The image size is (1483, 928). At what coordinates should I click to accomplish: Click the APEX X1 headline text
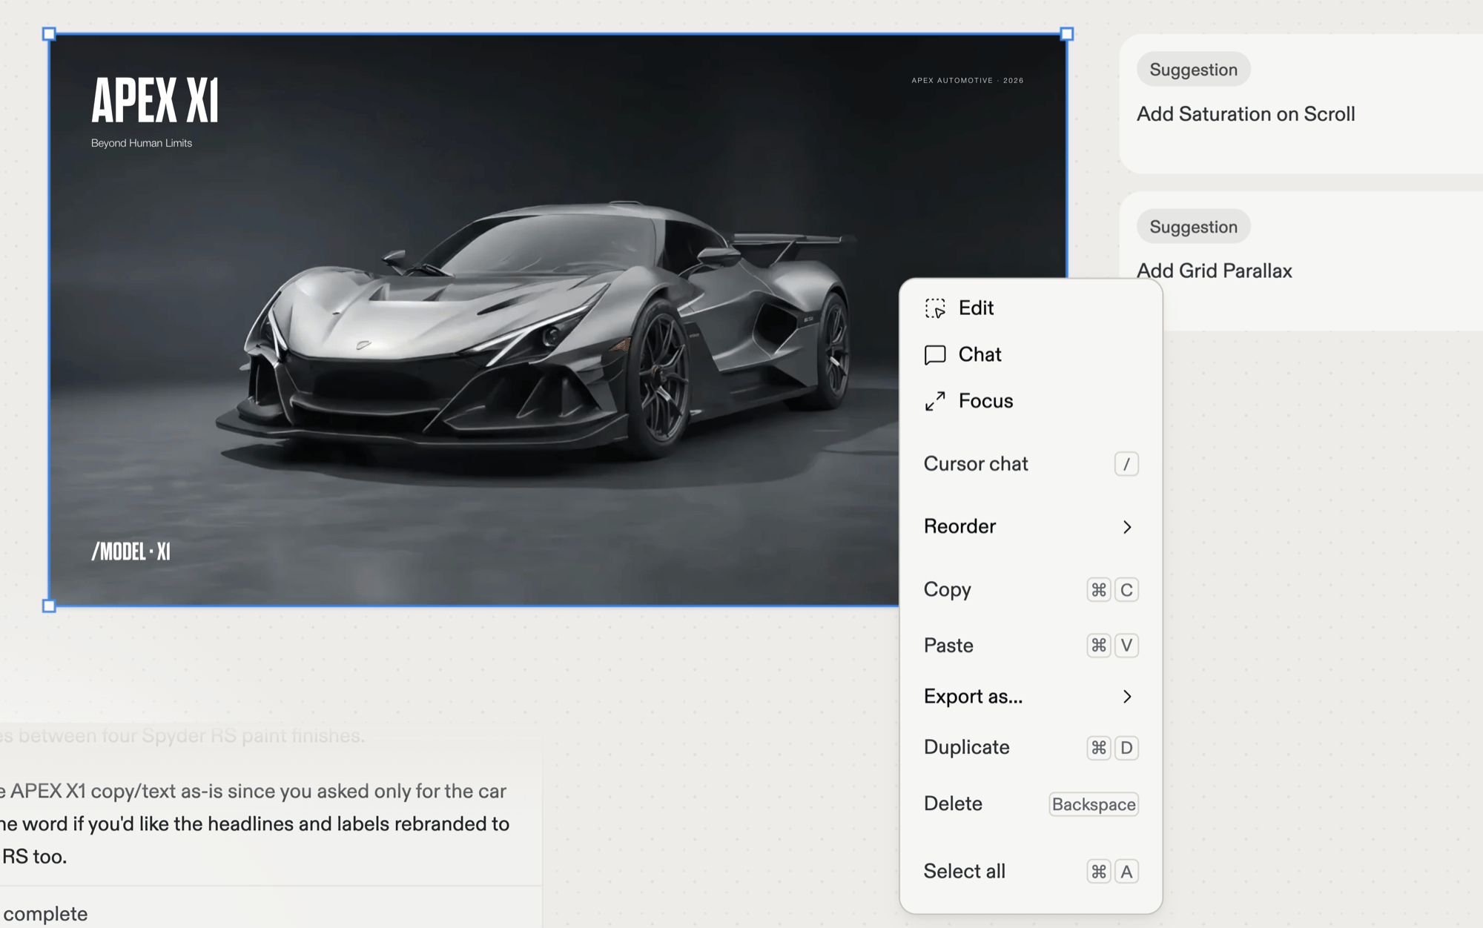coord(155,101)
